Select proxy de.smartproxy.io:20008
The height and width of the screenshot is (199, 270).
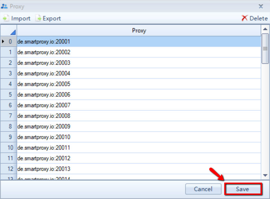tap(139, 116)
